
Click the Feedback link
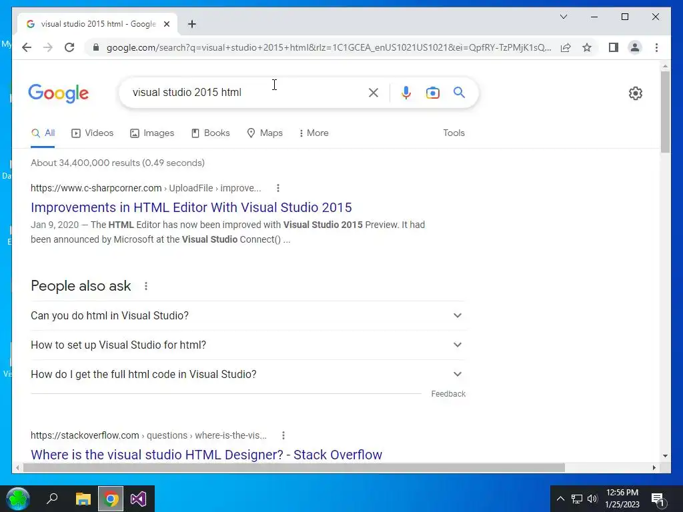pyautogui.click(x=448, y=394)
